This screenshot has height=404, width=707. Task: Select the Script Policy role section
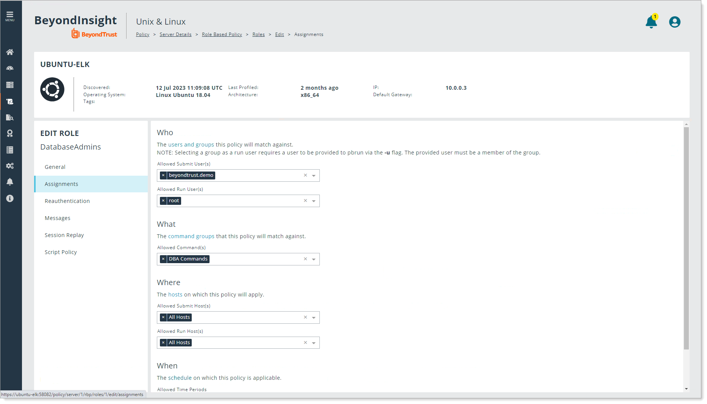pyautogui.click(x=91, y=252)
